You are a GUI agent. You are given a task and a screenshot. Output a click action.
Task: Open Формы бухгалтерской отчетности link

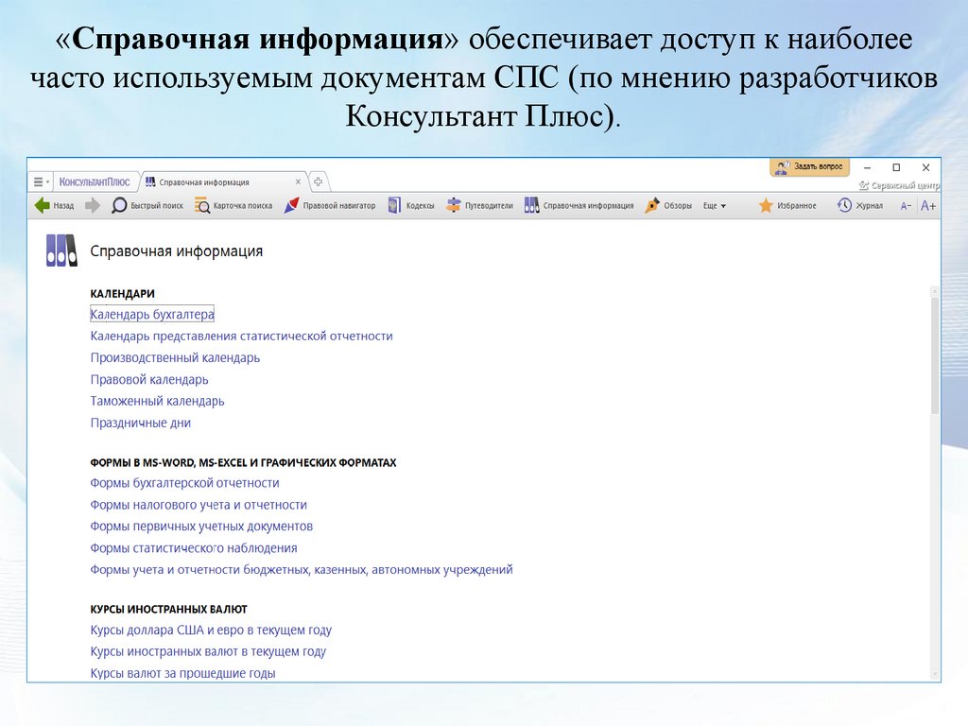(184, 483)
